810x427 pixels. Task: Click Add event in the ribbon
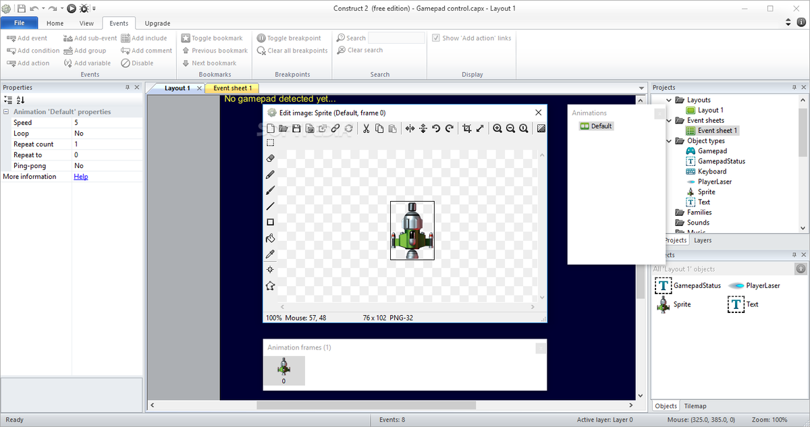27,38
